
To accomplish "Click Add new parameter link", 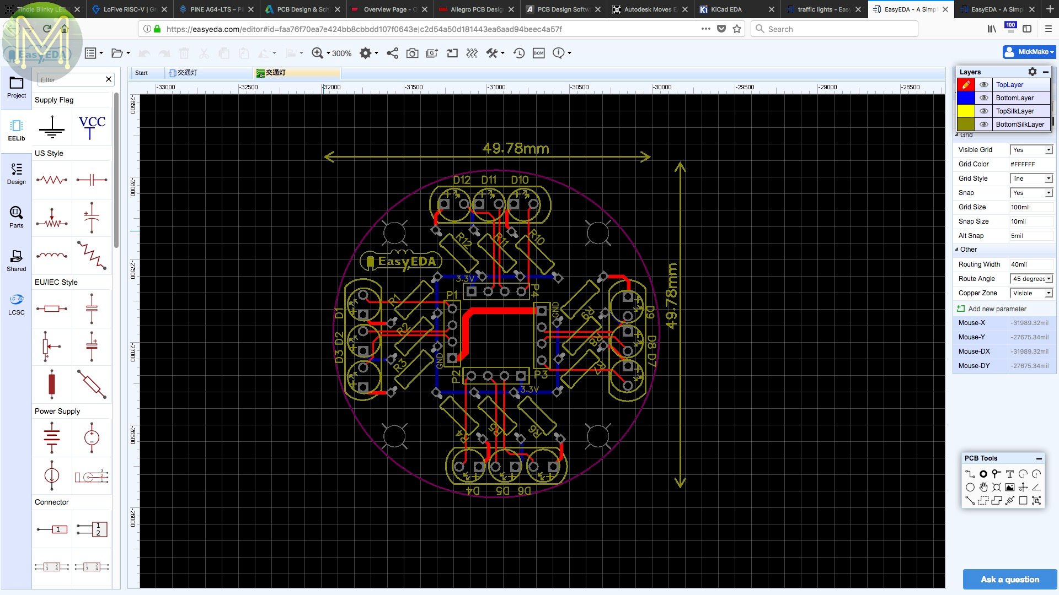I will pyautogui.click(x=997, y=309).
